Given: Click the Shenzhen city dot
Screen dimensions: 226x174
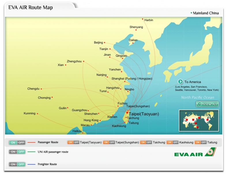Looking at the screenshot, I should [99, 114].
